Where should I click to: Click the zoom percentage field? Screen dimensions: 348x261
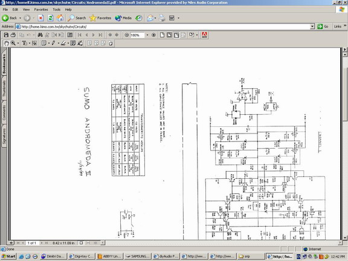point(137,35)
